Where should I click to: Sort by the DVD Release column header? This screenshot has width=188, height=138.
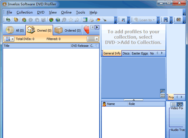tap(80, 46)
